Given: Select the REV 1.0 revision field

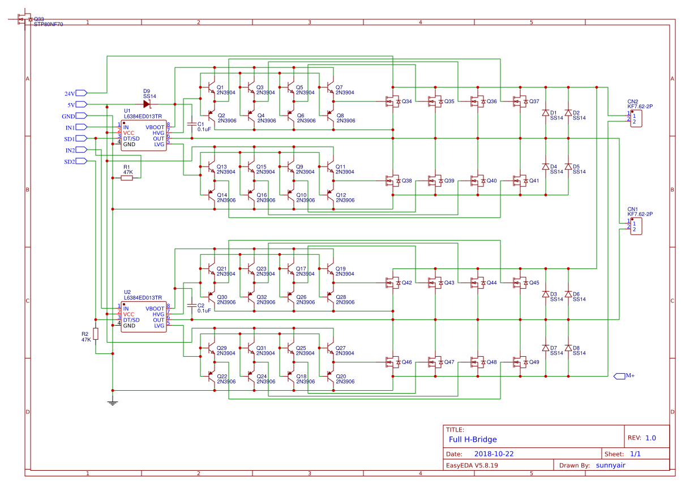Looking at the screenshot, I should coord(650,438).
